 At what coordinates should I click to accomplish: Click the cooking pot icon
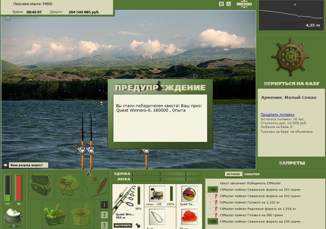[x=13, y=218]
